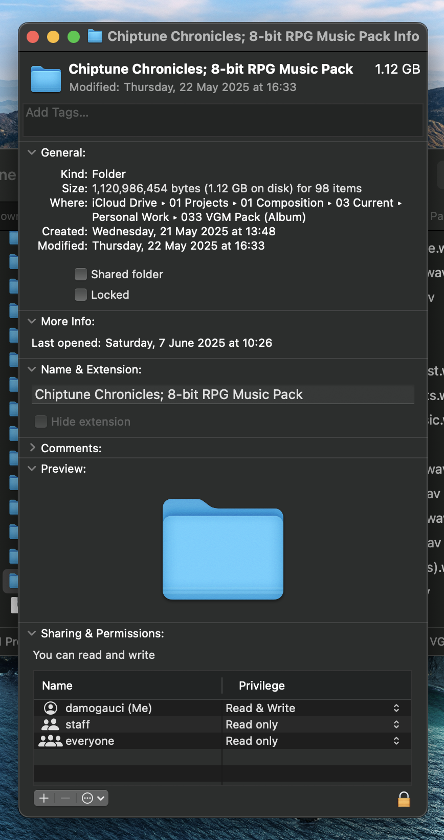Select the damogauci (Me) user row
Screen dimensions: 444x840
223,708
